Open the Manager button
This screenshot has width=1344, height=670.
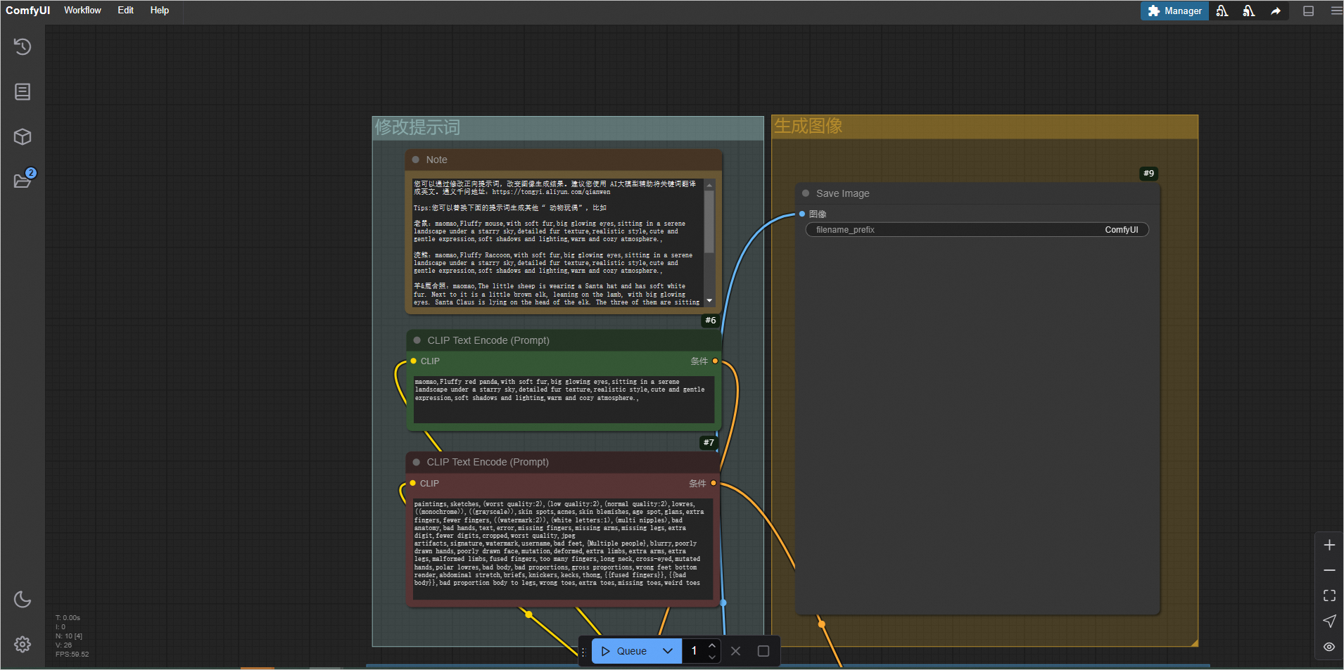tap(1174, 11)
